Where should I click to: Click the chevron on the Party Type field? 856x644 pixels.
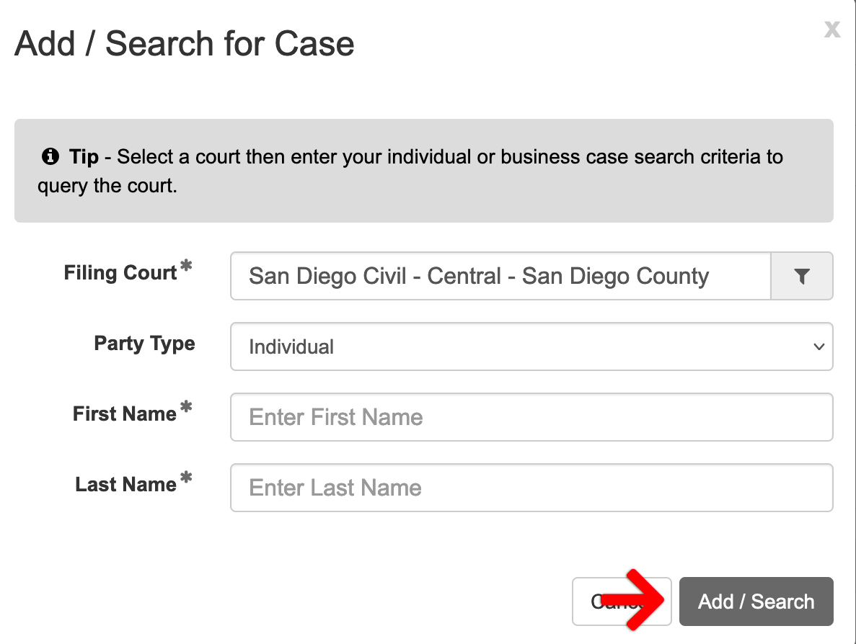click(x=819, y=346)
